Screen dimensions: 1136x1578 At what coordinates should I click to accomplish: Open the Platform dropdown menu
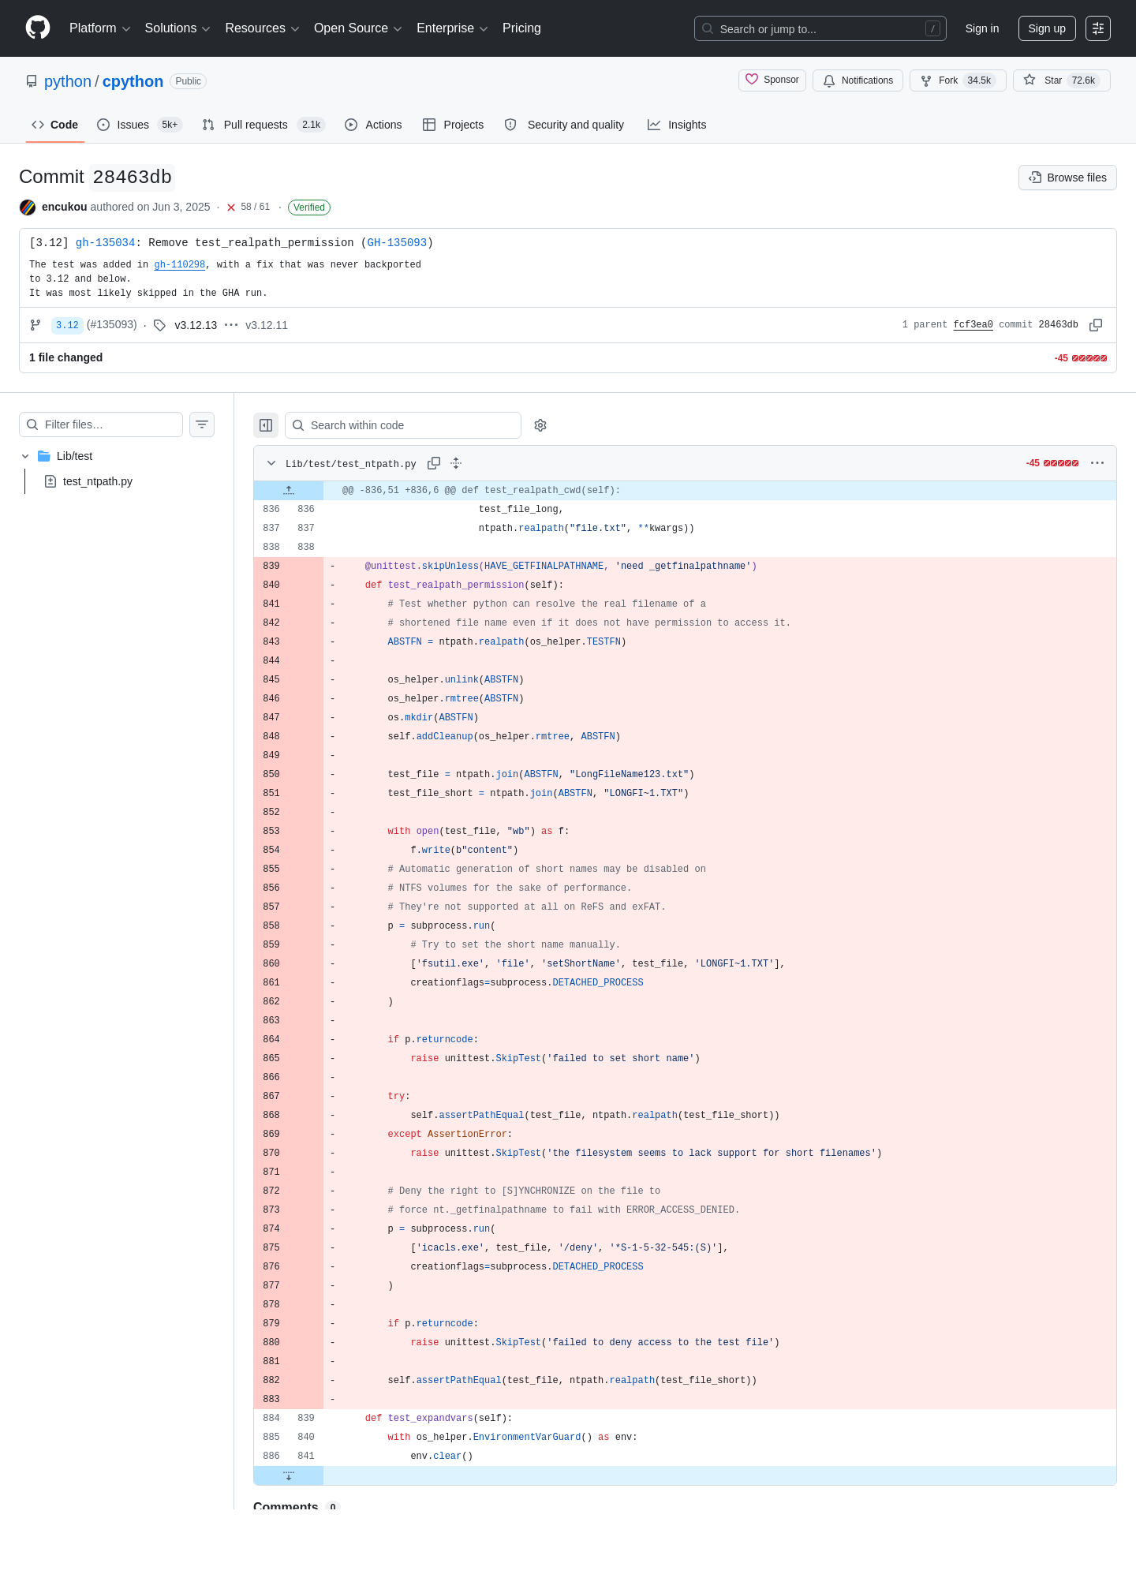(99, 28)
